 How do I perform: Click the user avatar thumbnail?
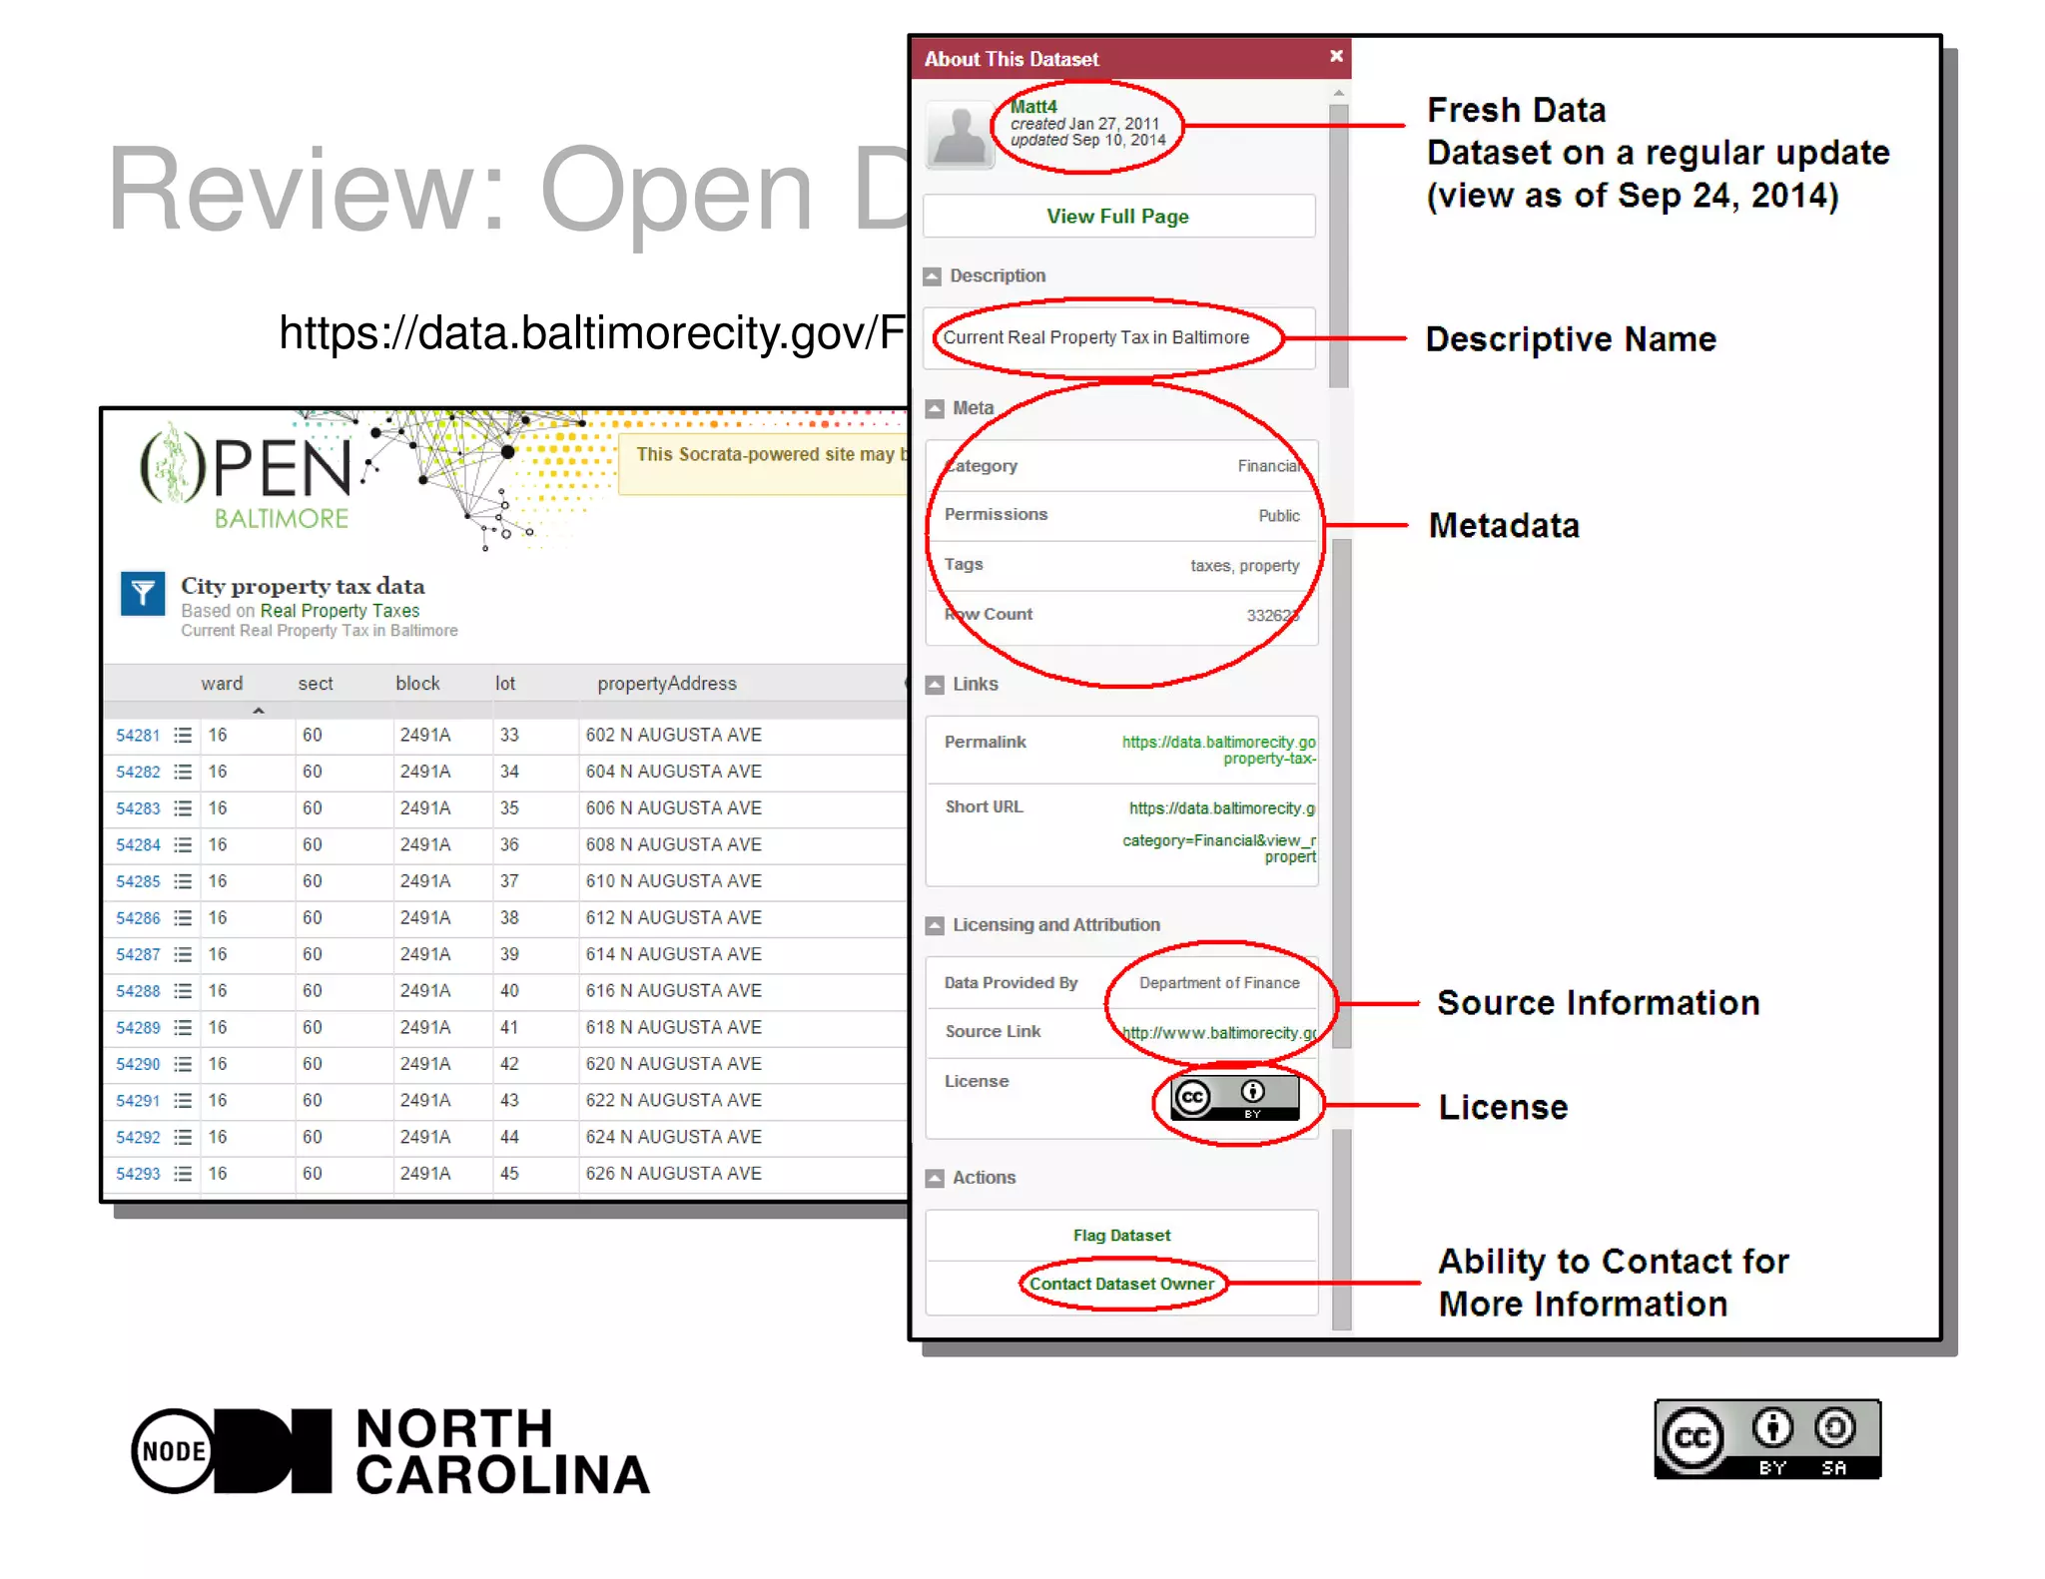tap(959, 136)
